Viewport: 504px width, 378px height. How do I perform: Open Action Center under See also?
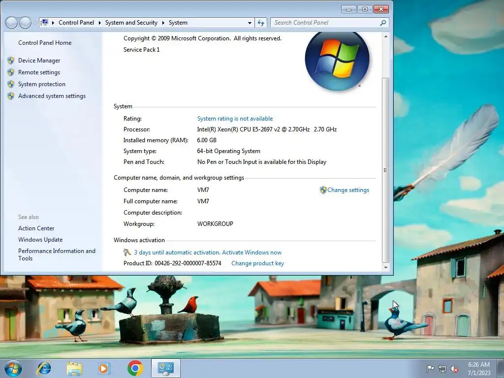pyautogui.click(x=36, y=228)
